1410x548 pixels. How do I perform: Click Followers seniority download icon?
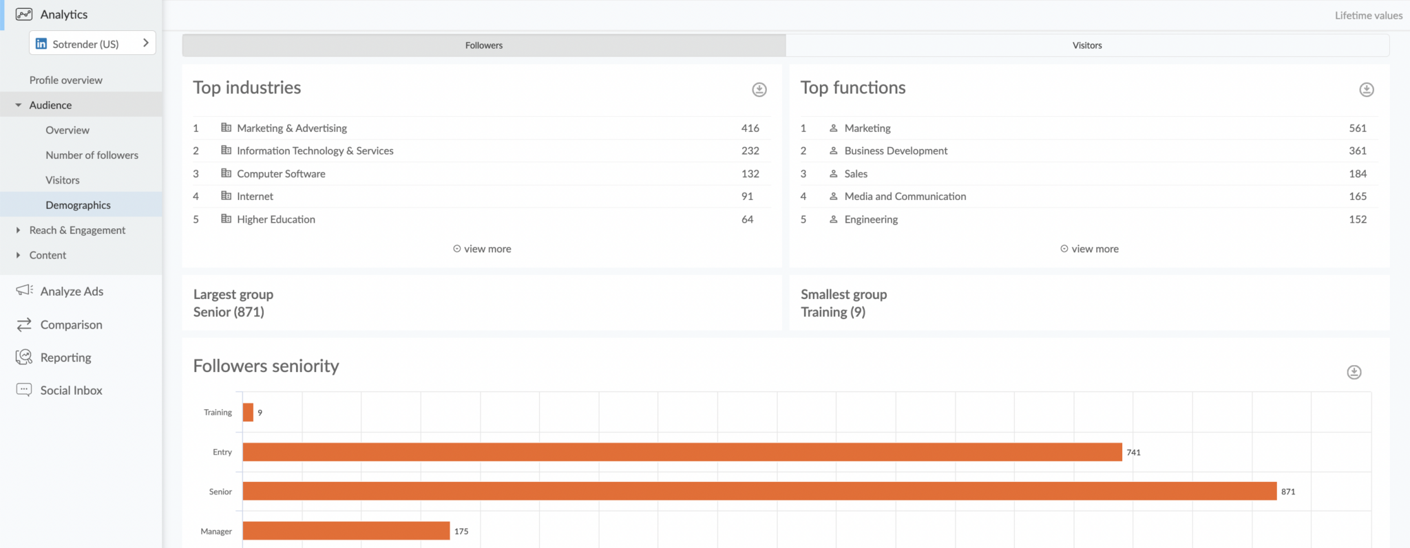click(1354, 372)
